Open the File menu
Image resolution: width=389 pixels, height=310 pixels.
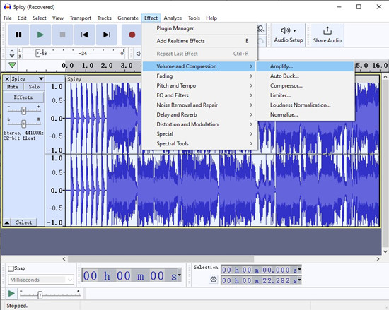pyautogui.click(x=8, y=18)
